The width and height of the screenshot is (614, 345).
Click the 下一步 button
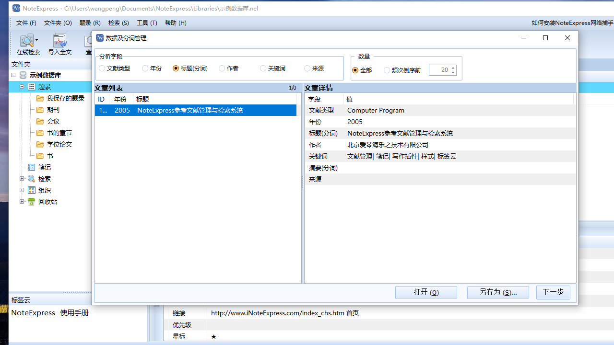click(553, 292)
